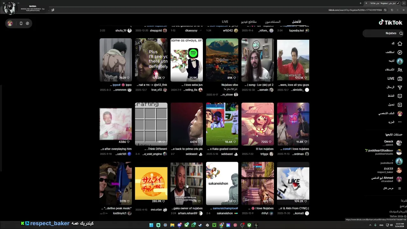Open the crafting grid video thumbnail
Viewport: 407px width, 229px height.
[x=151, y=124]
